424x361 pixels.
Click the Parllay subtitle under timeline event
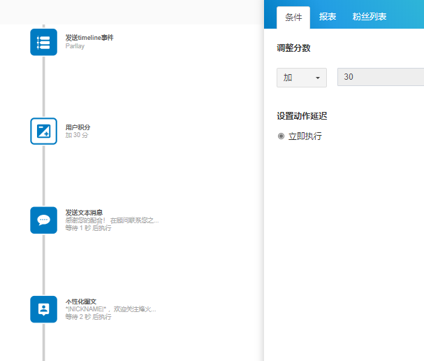(75, 45)
